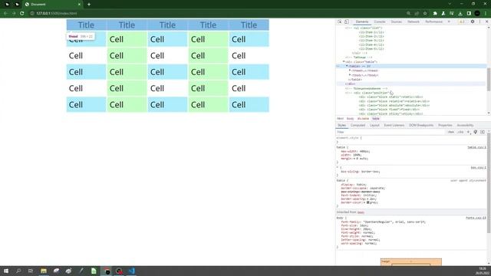The width and height of the screenshot is (491, 276).
Task: Open the fonts.css source link
Action: [476, 218]
